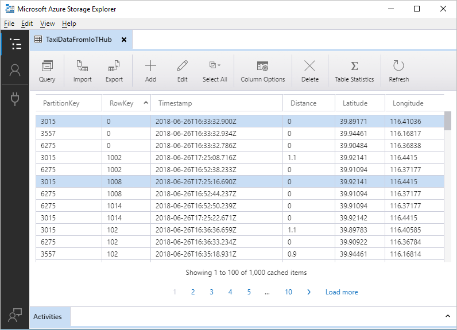The height and width of the screenshot is (330, 457).
Task: Sort by PartitionKey column header
Action: [69, 103]
